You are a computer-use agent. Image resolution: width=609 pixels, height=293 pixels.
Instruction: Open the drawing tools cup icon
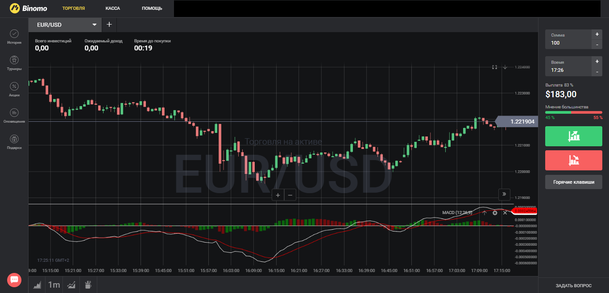click(88, 285)
